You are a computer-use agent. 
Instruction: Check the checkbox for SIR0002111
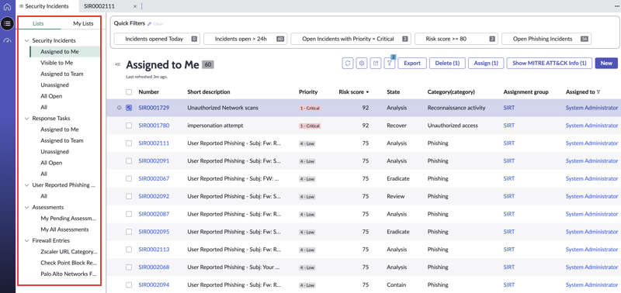coord(129,143)
